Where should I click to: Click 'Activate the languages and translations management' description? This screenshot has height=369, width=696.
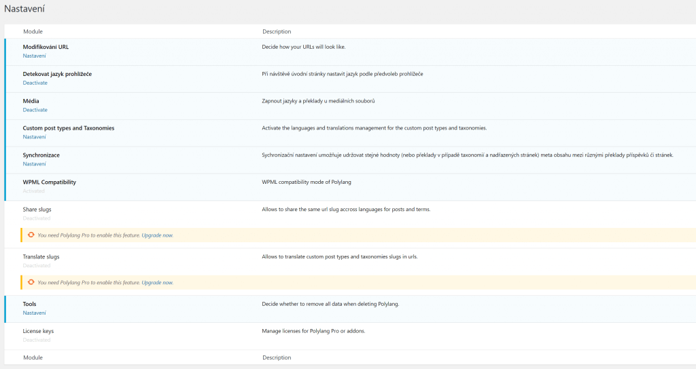click(375, 128)
